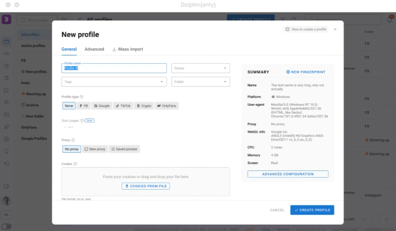396x231 pixels.
Task: Select the FB profile type
Action: point(84,106)
